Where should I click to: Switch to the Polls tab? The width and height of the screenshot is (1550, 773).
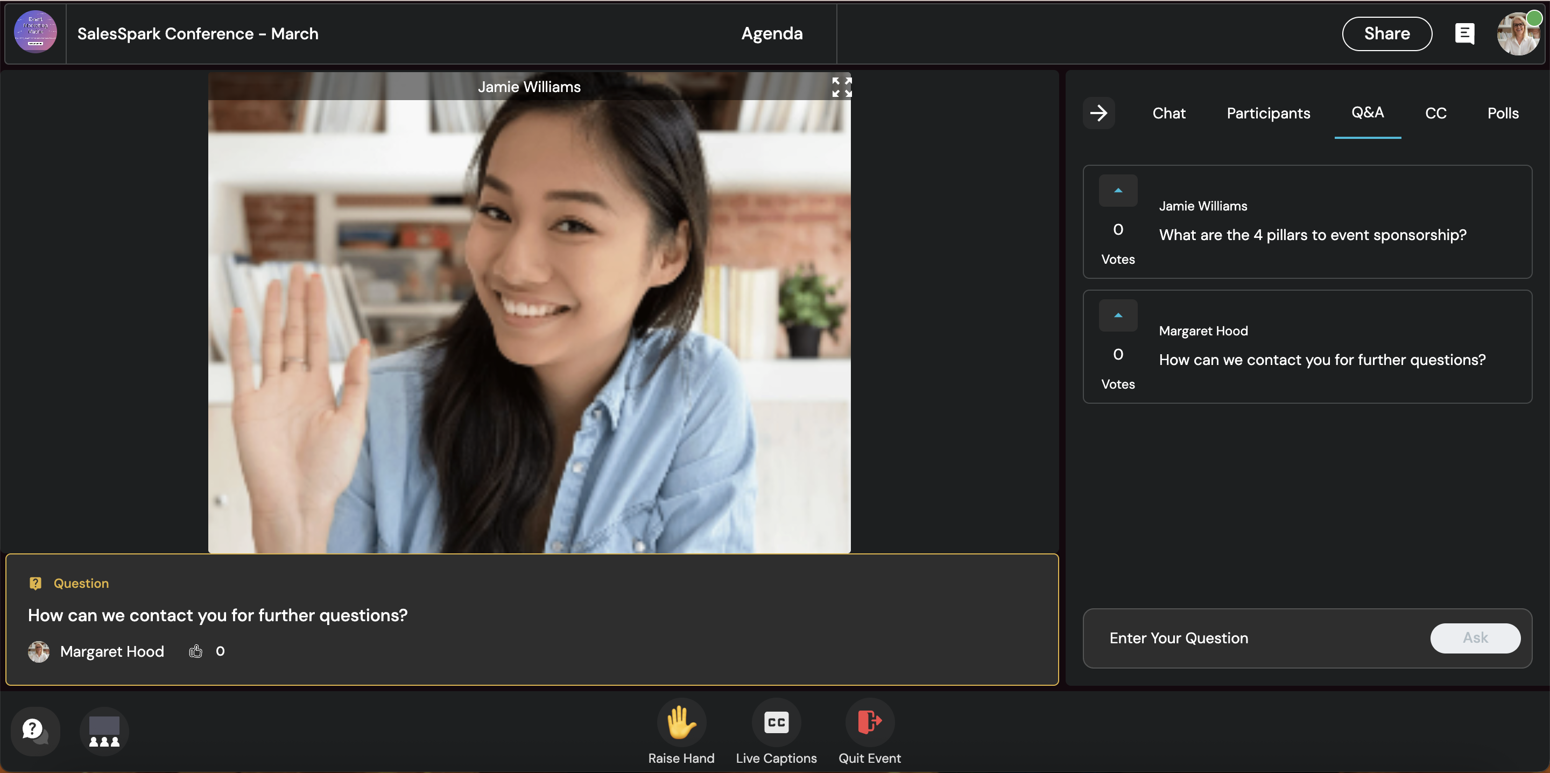click(x=1503, y=113)
